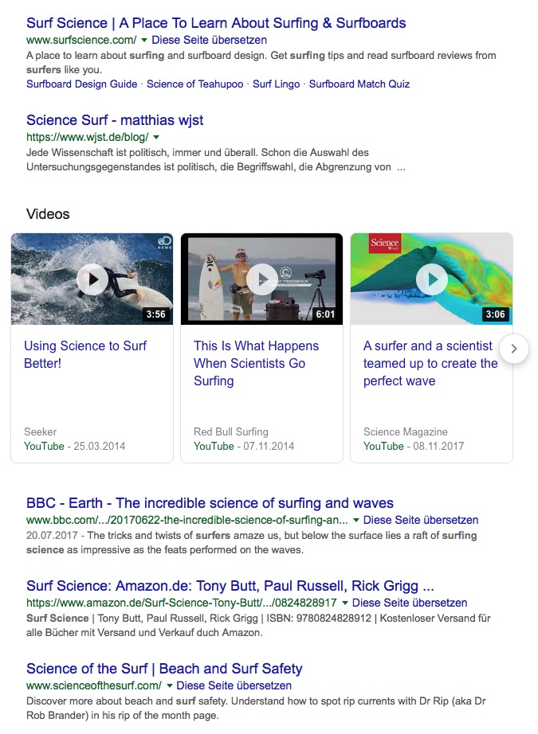Open the Surf Science surfboards result title
The width and height of the screenshot is (538, 734).
[216, 23]
